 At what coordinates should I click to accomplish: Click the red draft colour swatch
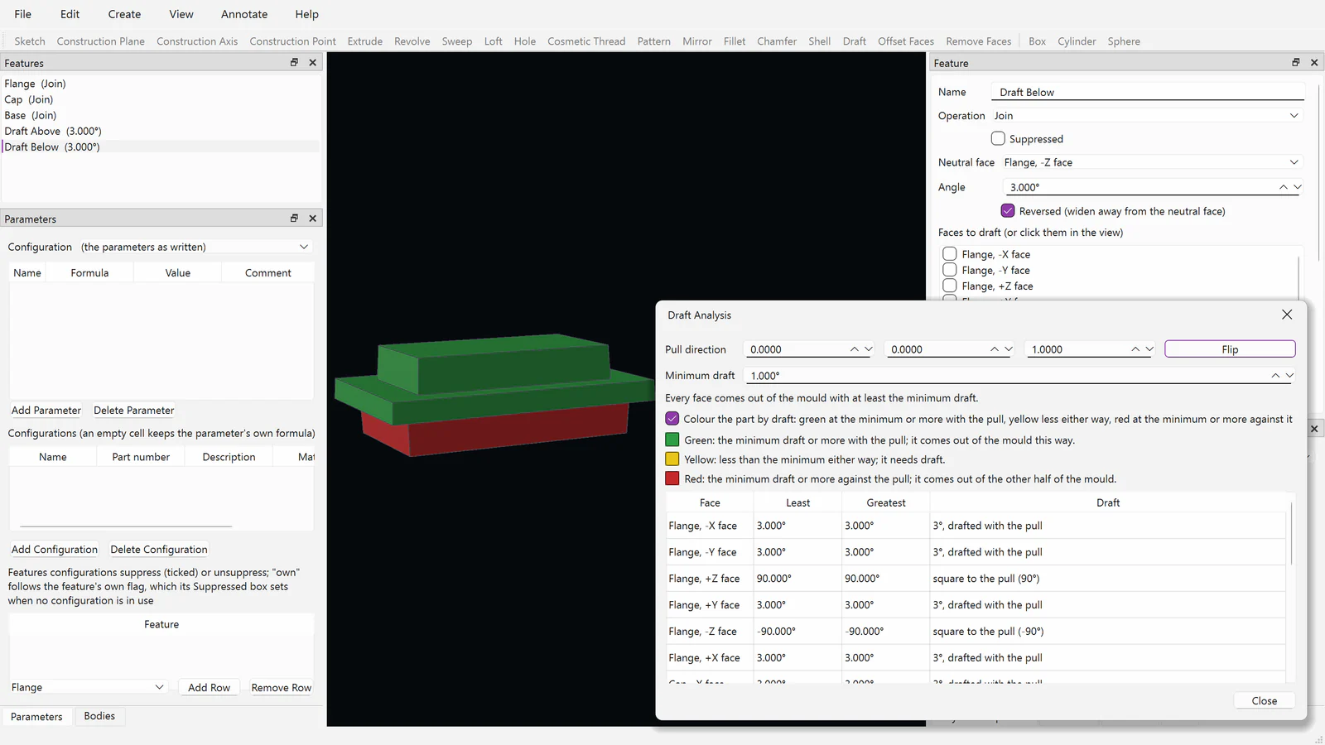(672, 478)
